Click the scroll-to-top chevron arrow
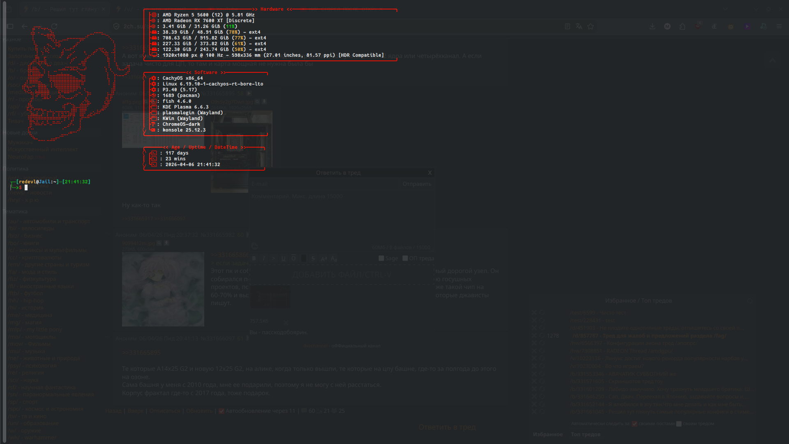The width and height of the screenshot is (789, 444). [773, 61]
